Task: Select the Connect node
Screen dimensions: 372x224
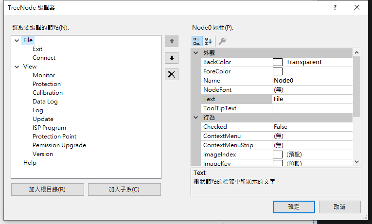Action: (44, 58)
